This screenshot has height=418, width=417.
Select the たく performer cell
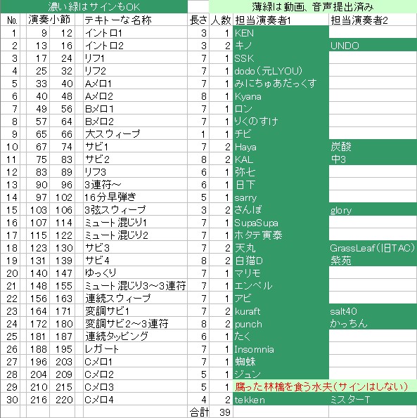(281, 337)
